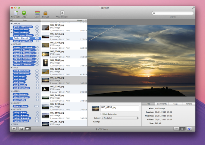The image size is (205, 145).
Task: Open the Labels toolbar icon
Action: 37,13
